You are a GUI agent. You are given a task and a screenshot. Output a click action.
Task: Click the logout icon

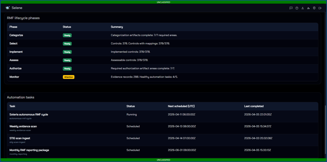point(320,8)
